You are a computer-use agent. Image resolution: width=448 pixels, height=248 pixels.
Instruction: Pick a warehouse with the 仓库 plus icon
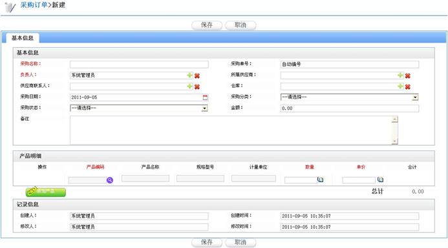pyautogui.click(x=400, y=86)
